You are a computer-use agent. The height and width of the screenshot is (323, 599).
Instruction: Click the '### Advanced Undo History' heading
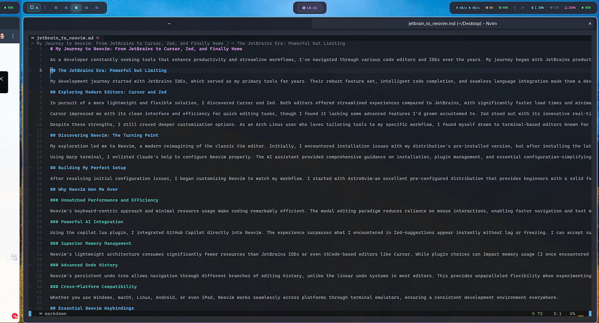pos(84,265)
